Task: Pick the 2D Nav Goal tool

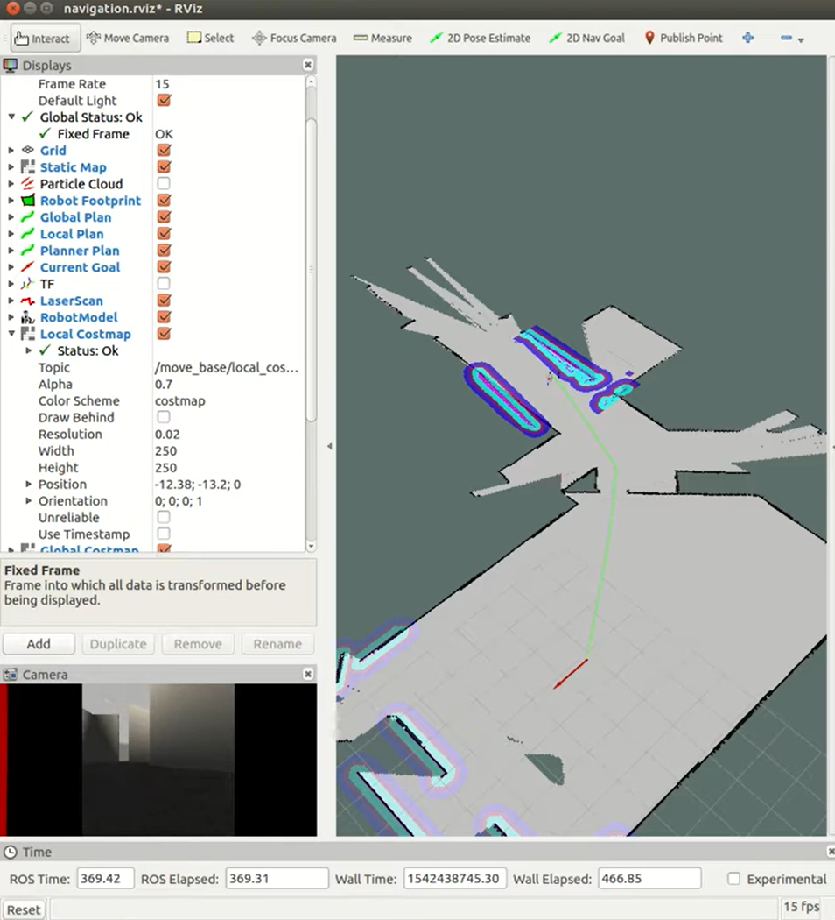Action: tap(586, 38)
